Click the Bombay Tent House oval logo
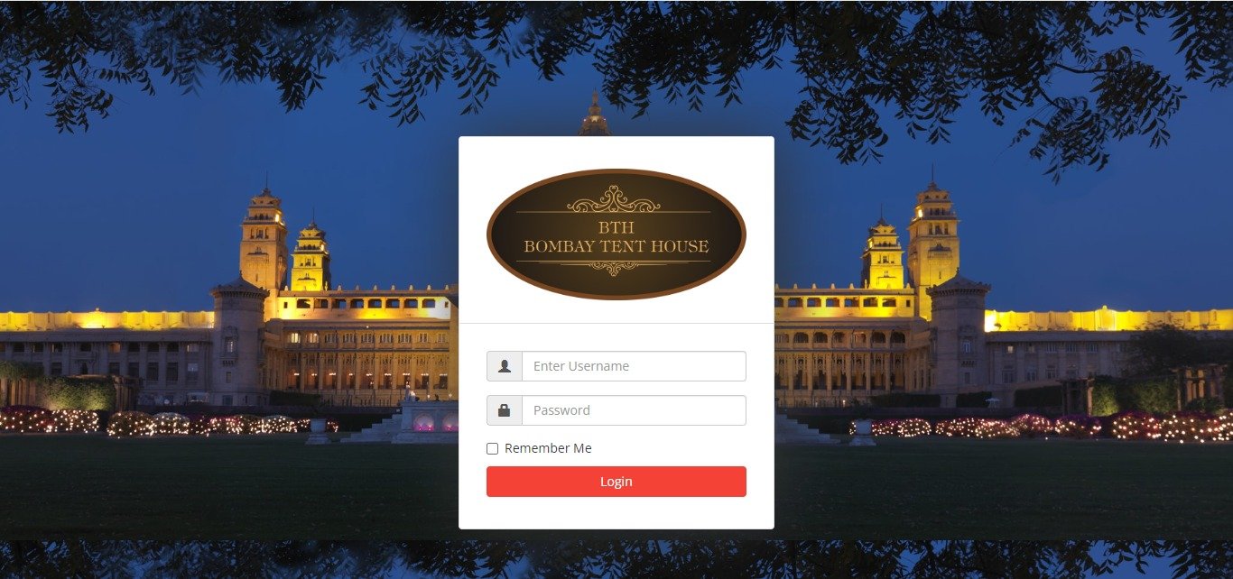Image resolution: width=1233 pixels, height=579 pixels. [x=616, y=234]
